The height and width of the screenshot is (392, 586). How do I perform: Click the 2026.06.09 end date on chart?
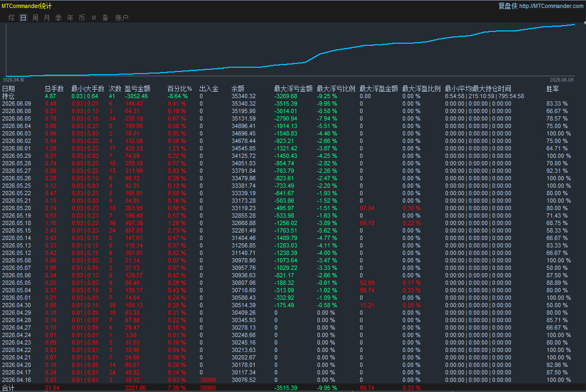click(561, 80)
